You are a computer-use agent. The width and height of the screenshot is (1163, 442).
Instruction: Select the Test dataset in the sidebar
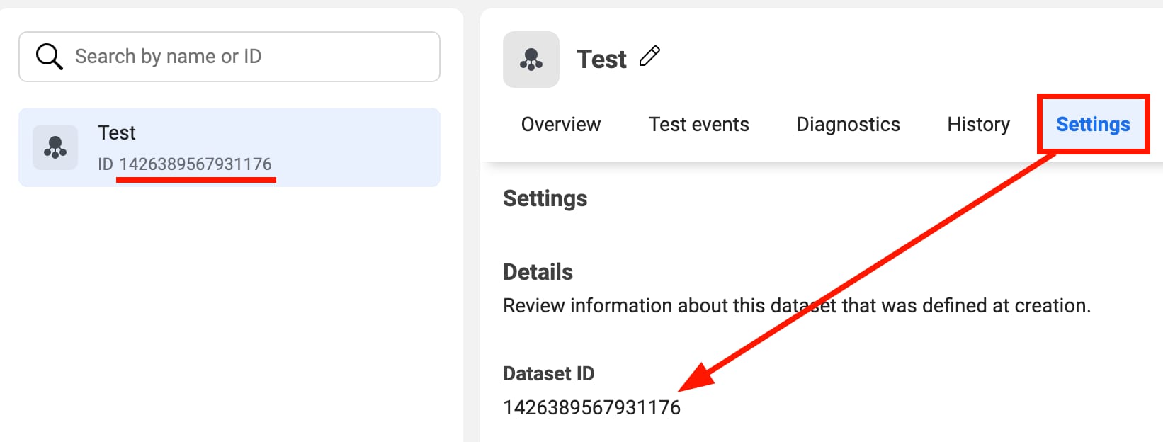[228, 147]
